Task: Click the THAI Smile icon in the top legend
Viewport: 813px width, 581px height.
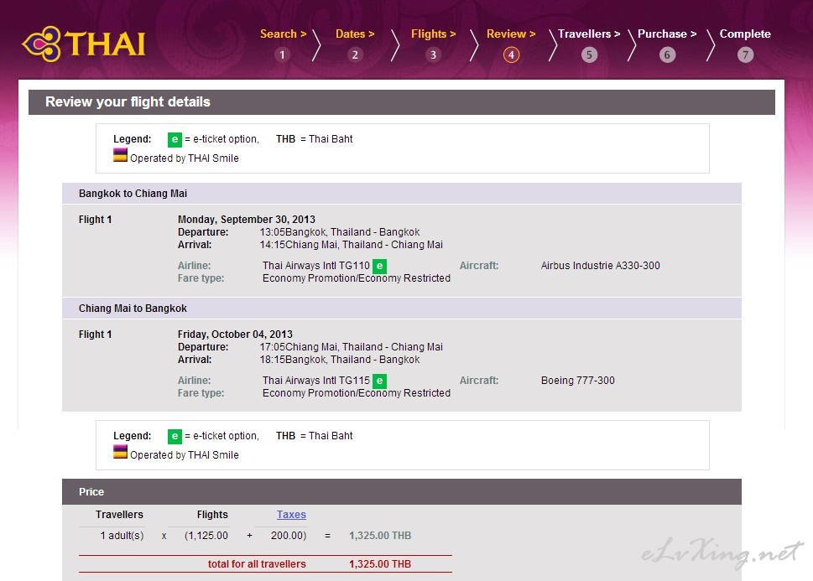Action: pos(120,155)
